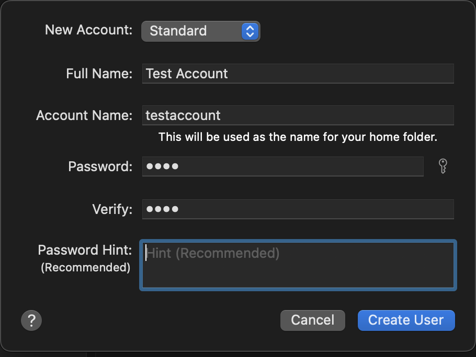Screen dimensions: 476x357
Task: Click the "(Recommended)" text under Password Hint label
Action: (86, 268)
